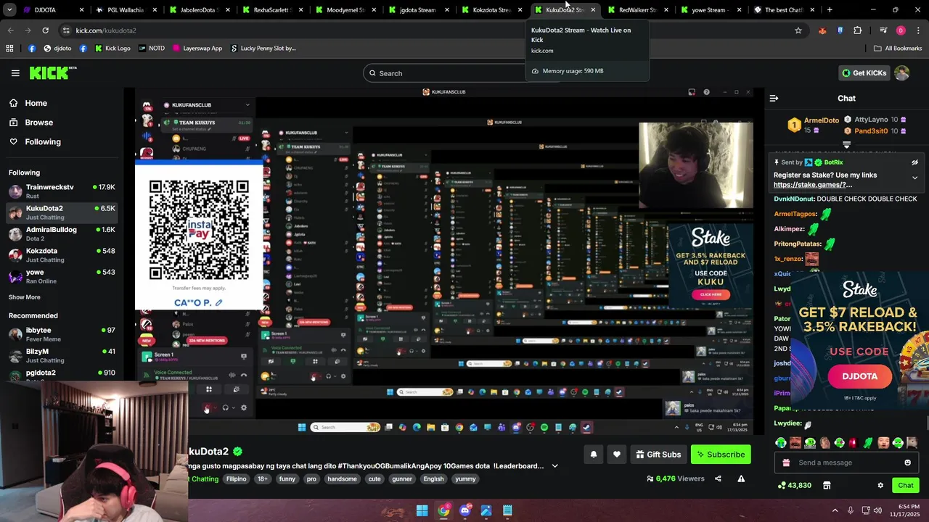Click the English stream tag
929x522 pixels.
(x=433, y=479)
